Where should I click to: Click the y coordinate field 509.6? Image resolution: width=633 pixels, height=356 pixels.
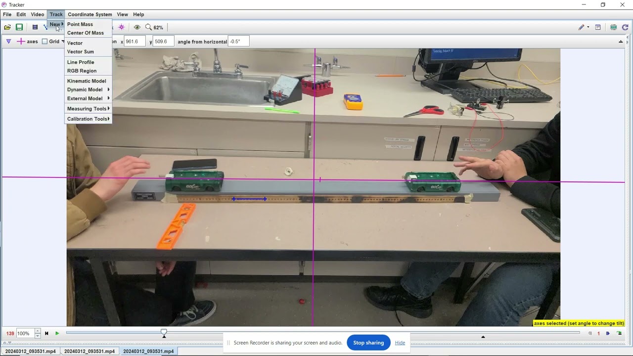[164, 42]
